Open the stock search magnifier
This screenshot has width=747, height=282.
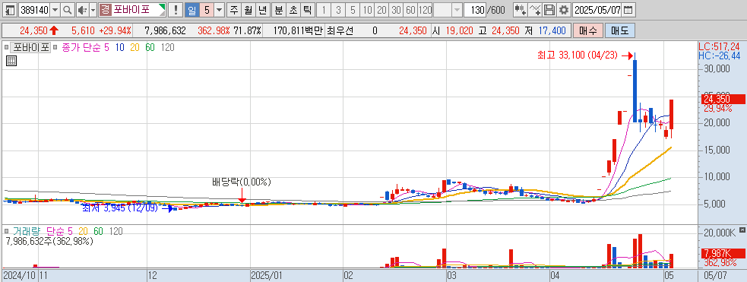(67, 10)
